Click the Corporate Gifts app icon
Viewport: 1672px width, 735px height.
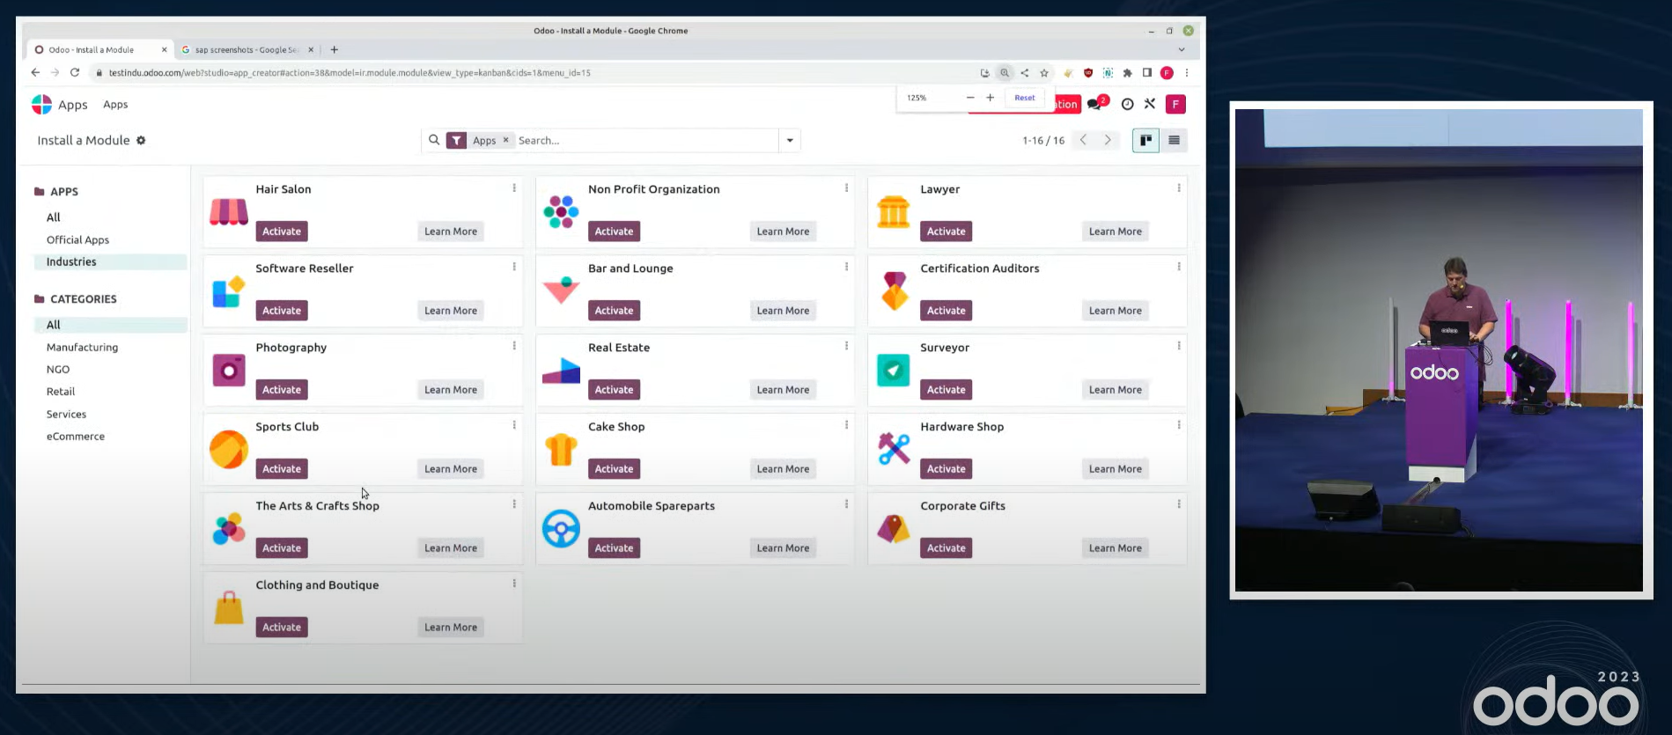(894, 529)
